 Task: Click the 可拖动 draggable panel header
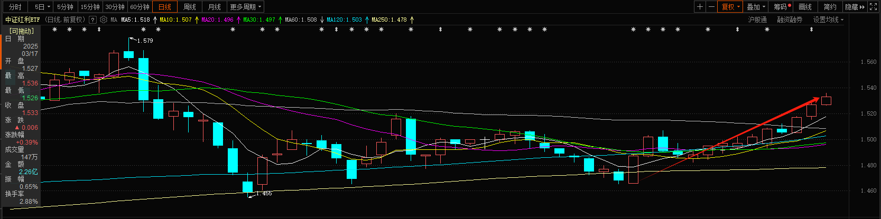[22, 31]
